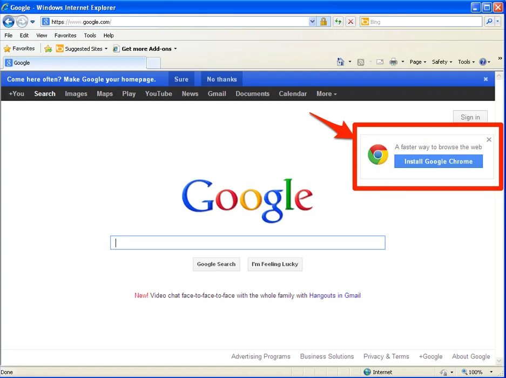
Task: Open the Home button dropdown arrow
Action: coord(350,62)
